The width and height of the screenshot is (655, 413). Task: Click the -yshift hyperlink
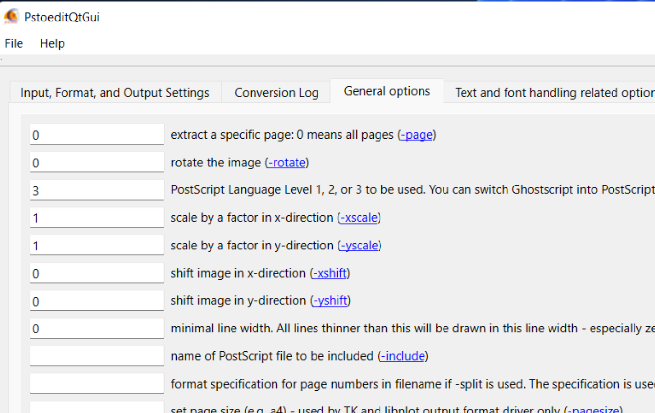pyautogui.click(x=330, y=300)
